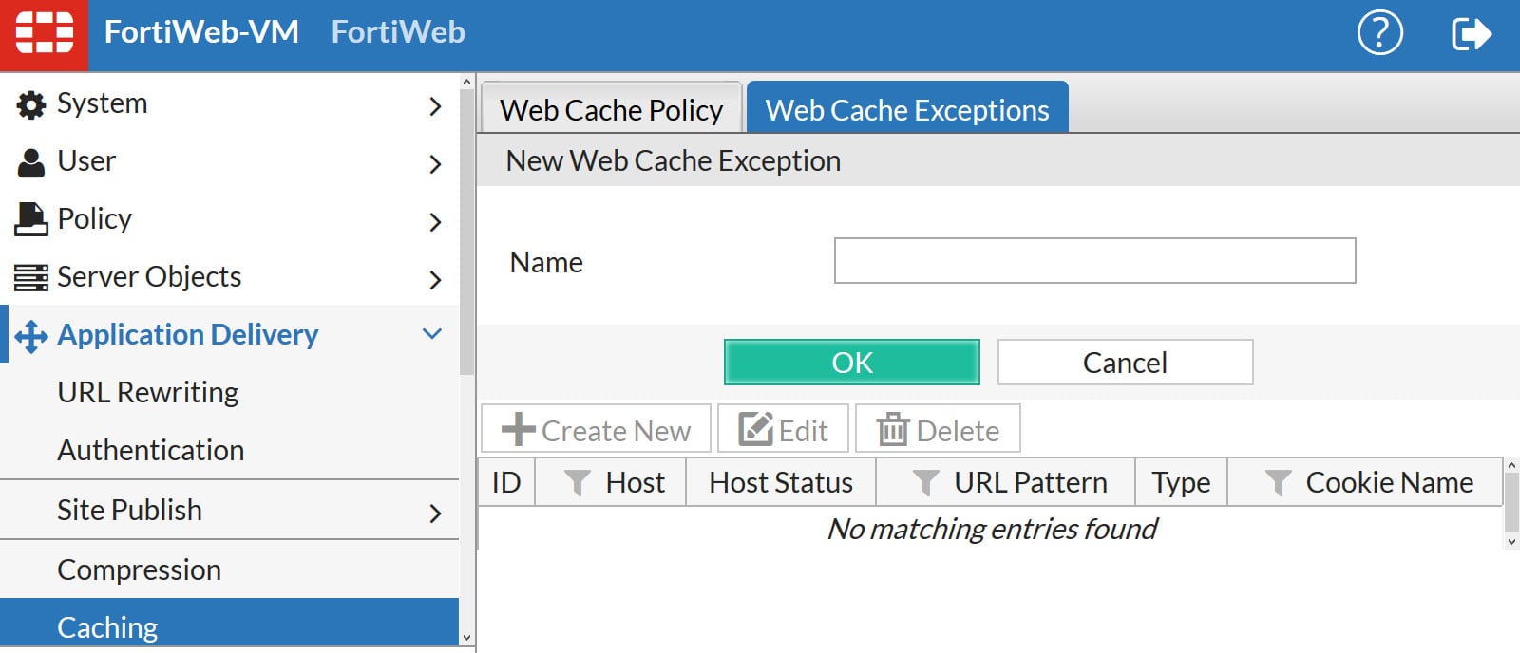Viewport: 1520px width, 653px height.
Task: Click the User person icon
Action: click(31, 162)
